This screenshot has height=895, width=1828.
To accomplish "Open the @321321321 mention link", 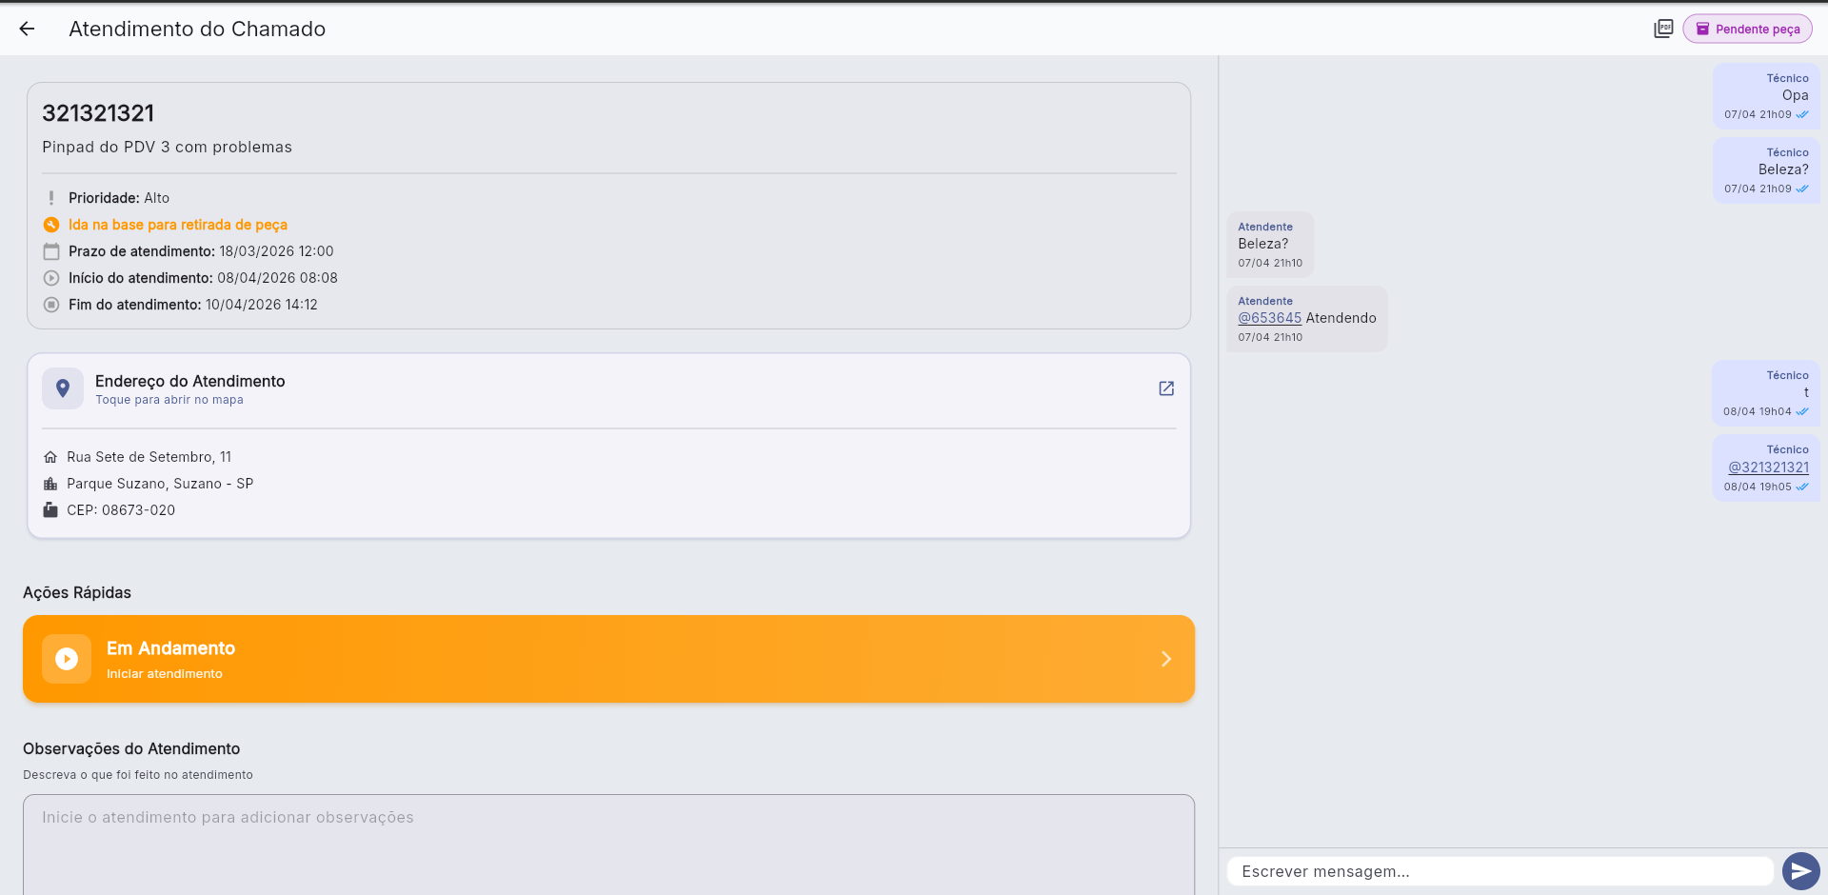I will (1768, 467).
